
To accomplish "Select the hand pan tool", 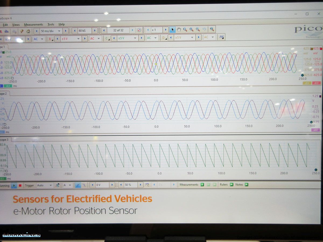I will 179,30.
